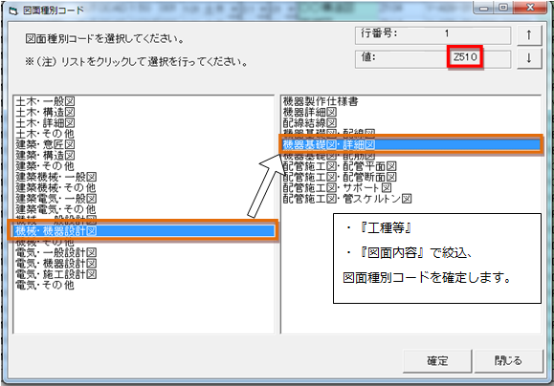
Task: Select 建築電気・一般図 in left list
Action: [x=55, y=199]
